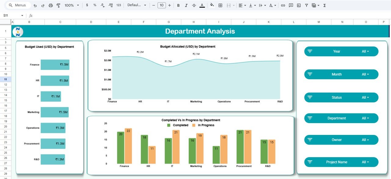This screenshot has width=391, height=179.
Task: Toggle italic text formatting
Action: 186,5
